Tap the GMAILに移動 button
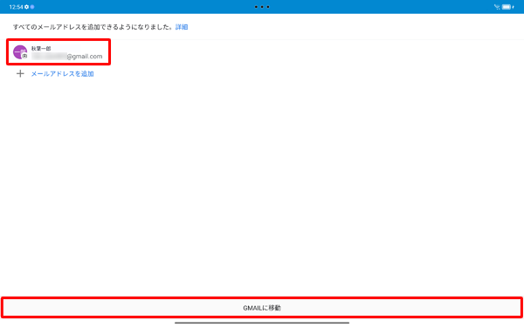 [x=262, y=308]
